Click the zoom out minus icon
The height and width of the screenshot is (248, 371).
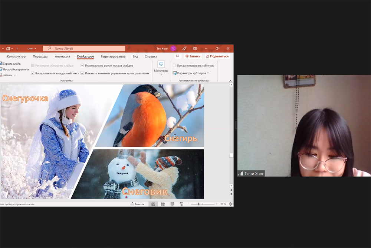(x=188, y=204)
